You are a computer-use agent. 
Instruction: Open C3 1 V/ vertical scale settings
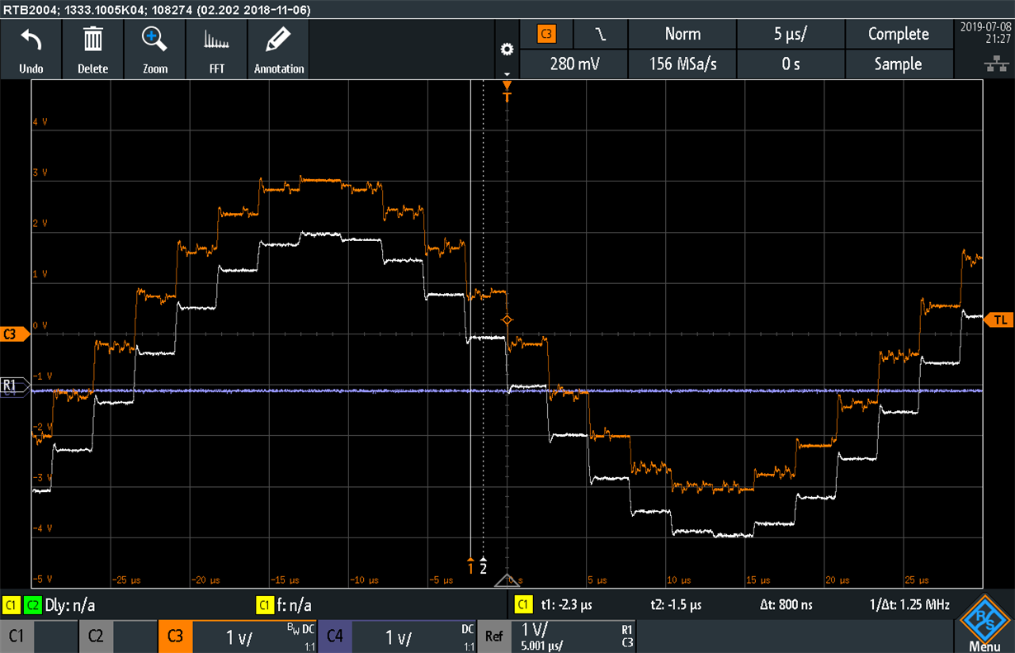click(255, 636)
